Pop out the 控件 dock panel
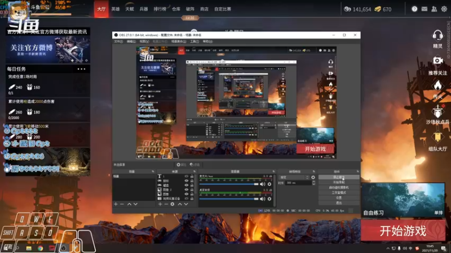451x253 pixels. [357, 171]
